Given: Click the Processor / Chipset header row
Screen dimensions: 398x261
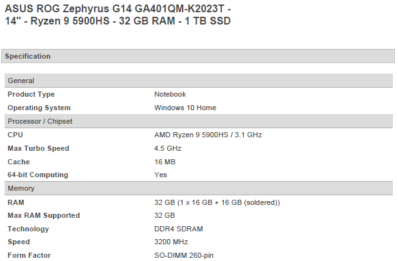Looking at the screenshot, I should tap(39, 121).
